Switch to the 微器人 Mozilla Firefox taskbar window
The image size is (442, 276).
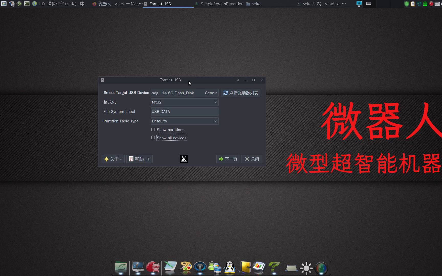pyautogui.click(x=117, y=4)
